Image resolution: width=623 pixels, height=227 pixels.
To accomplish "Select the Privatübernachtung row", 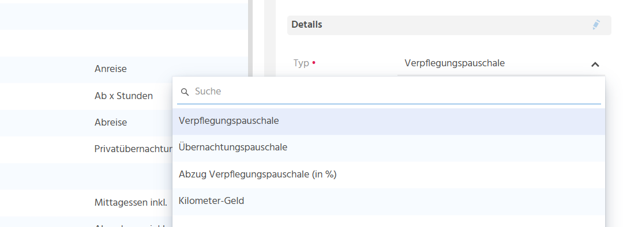I will pos(86,149).
